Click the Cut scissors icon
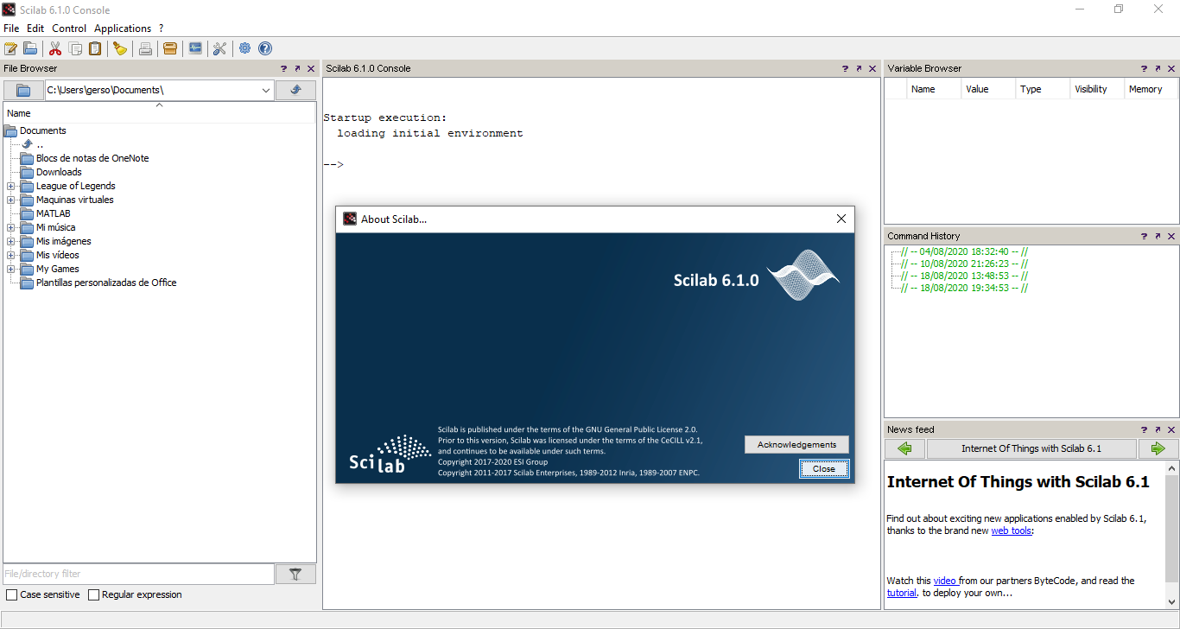This screenshot has height=629, width=1180. [55, 48]
